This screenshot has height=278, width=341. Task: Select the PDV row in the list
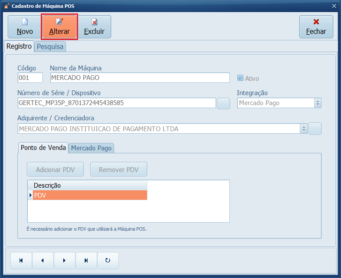coord(90,195)
